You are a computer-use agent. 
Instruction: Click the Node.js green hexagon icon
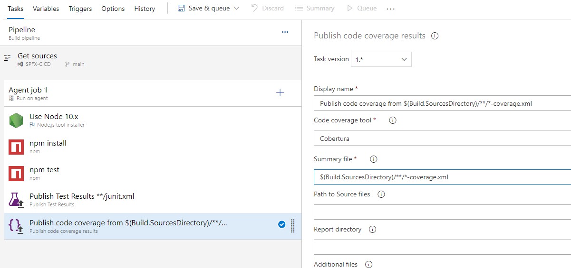[x=16, y=120]
